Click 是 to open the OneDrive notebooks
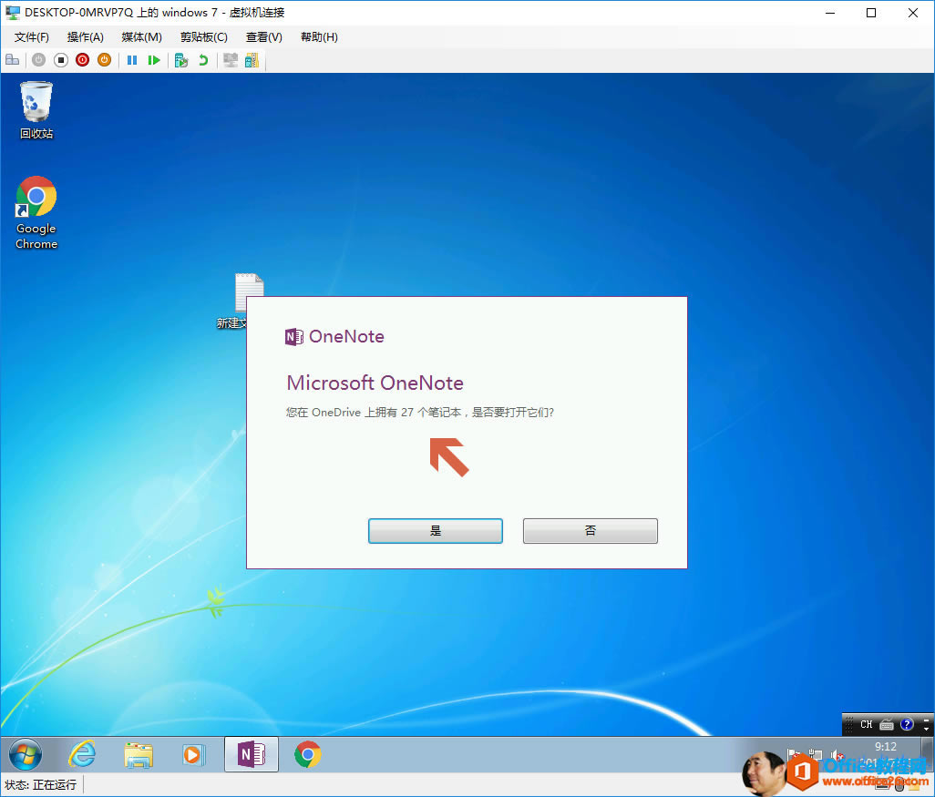 tap(436, 530)
